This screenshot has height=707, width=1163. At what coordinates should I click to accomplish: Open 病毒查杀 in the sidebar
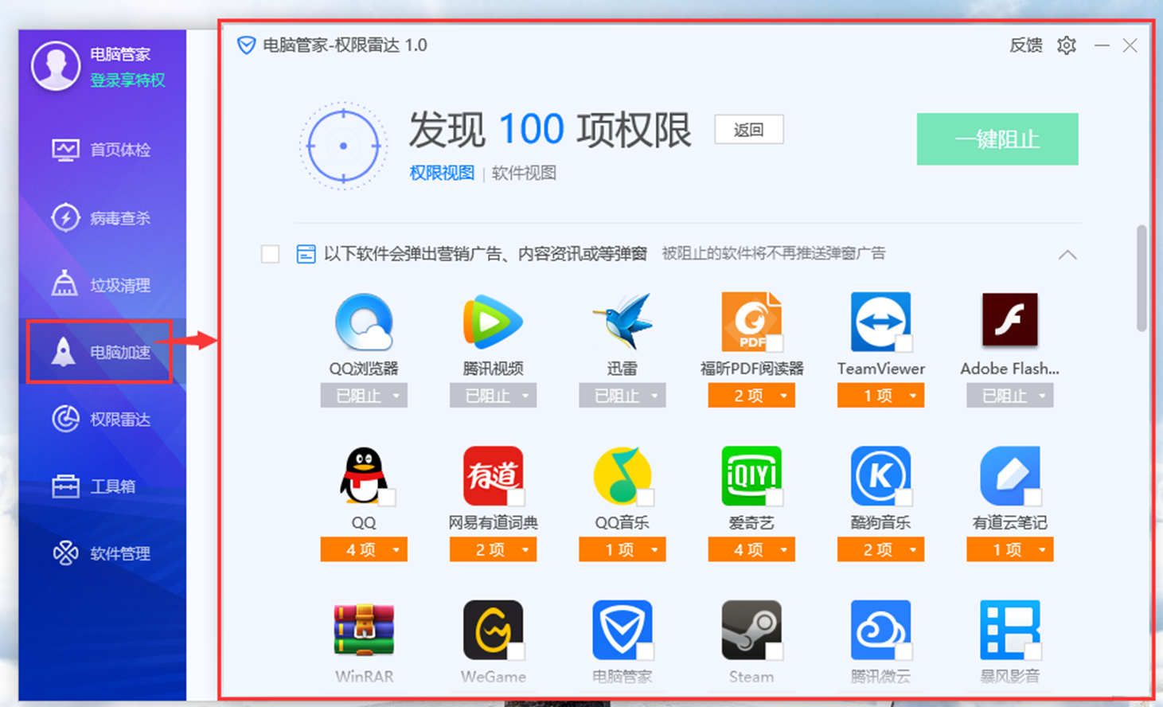[101, 217]
